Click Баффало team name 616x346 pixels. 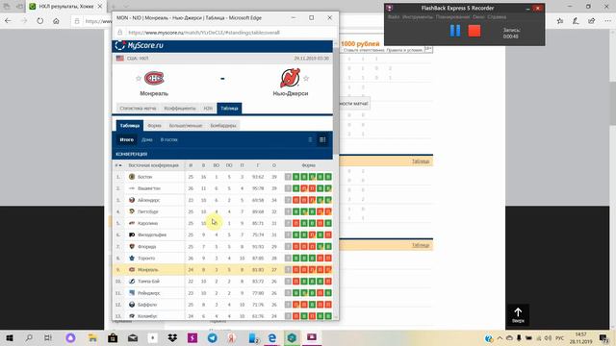(147, 305)
